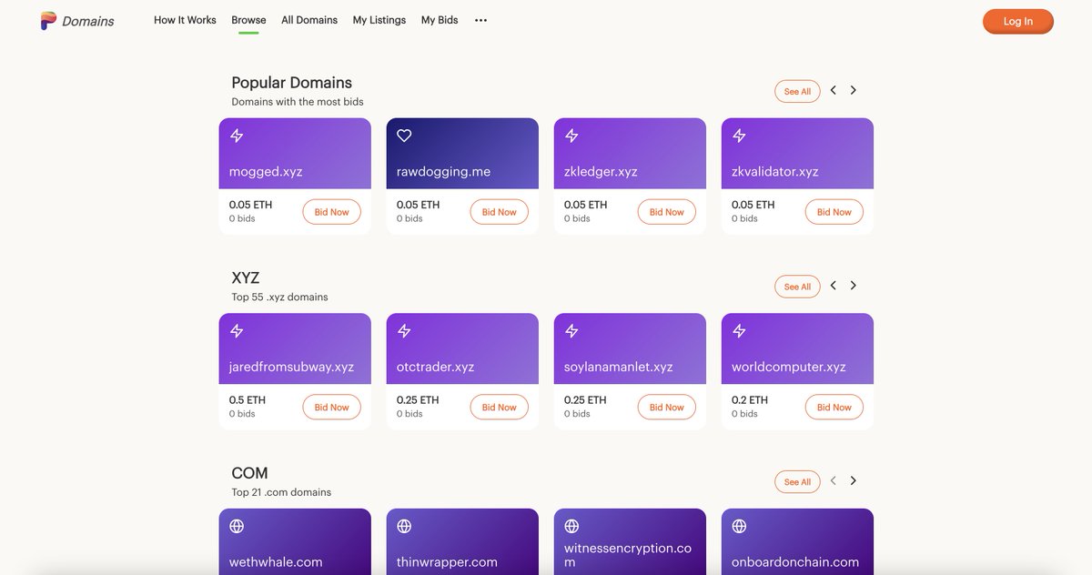Open the zkledger.xyz domain name
This screenshot has height=575, width=1092.
pyautogui.click(x=601, y=171)
